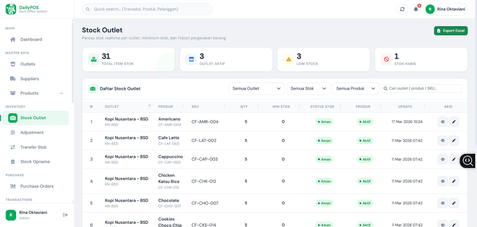Viewport: 477px width, 227px height.
Task: Sort table by Update column
Action: click(407, 107)
